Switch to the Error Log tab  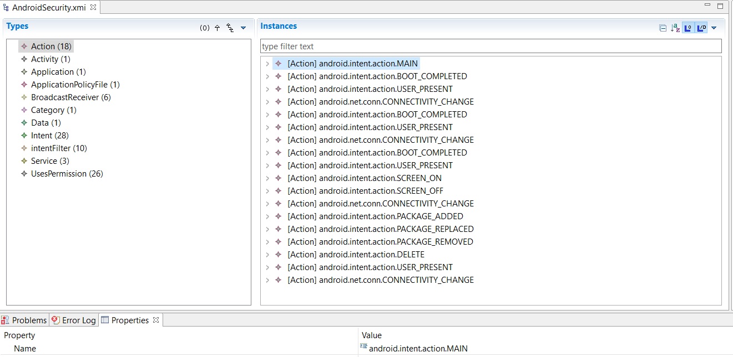[74, 320]
